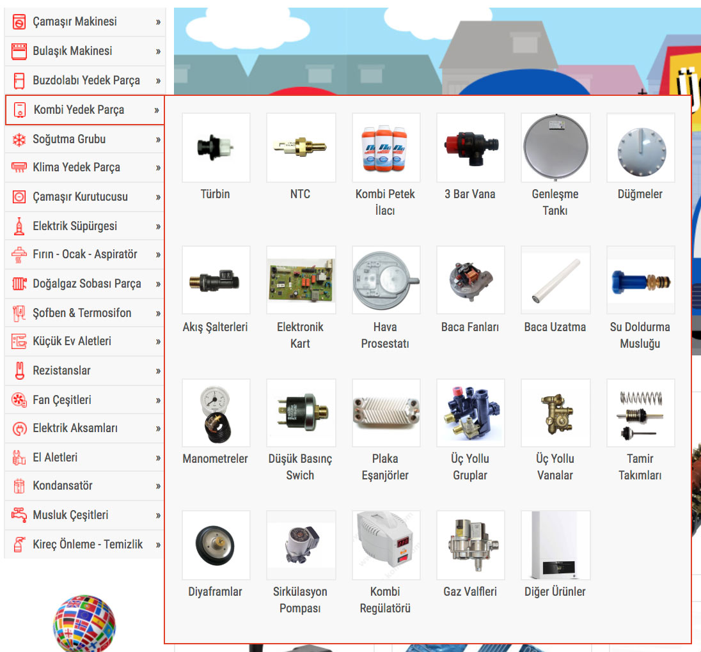The height and width of the screenshot is (652, 701).
Task: Select the Musluk Çeşitleri menu item
Action: pyautogui.click(x=85, y=515)
